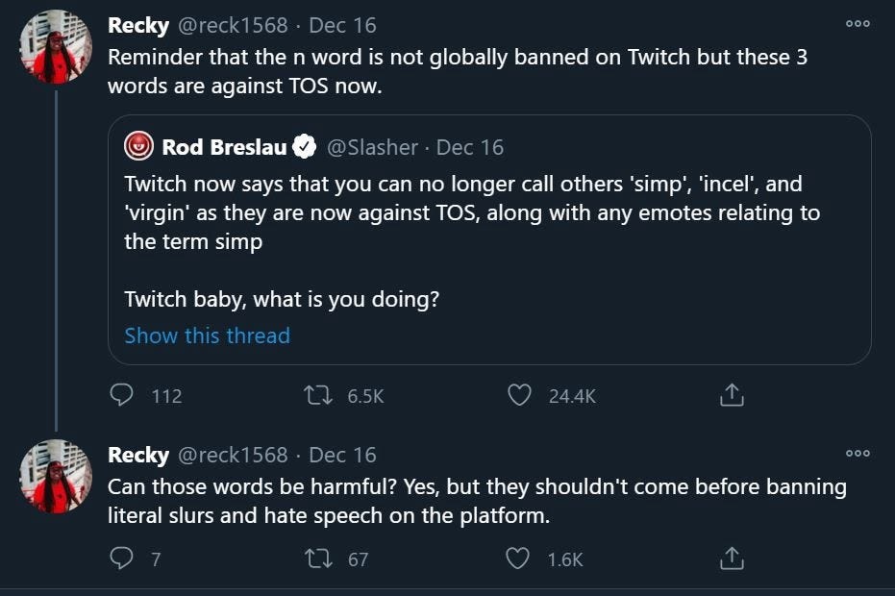Like Recky's first tweet

pyautogui.click(x=519, y=395)
